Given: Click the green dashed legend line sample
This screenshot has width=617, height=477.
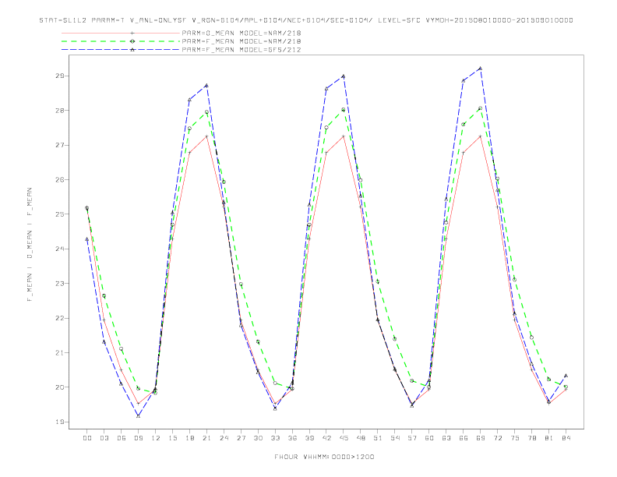Looking at the screenshot, I should click(121, 41).
